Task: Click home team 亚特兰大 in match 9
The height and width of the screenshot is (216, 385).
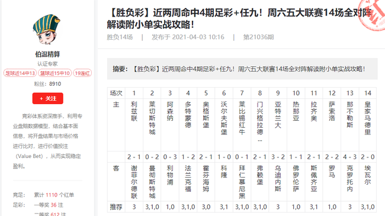Action: [x=278, y=115]
